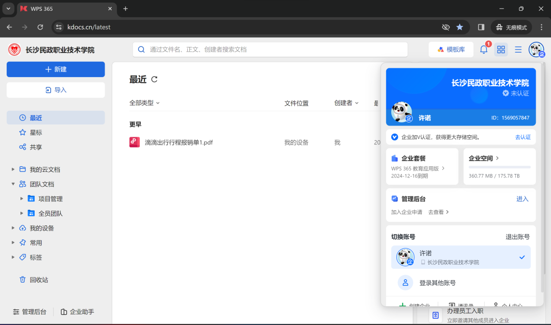Collapse 团队文档 tree node
Screen dimensions: 551x325
(x=13, y=184)
